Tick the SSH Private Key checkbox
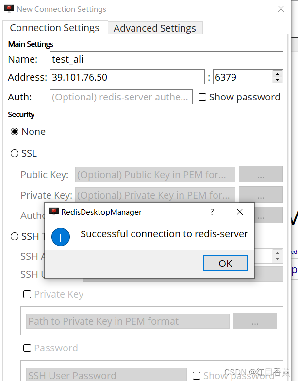 pos(27,294)
